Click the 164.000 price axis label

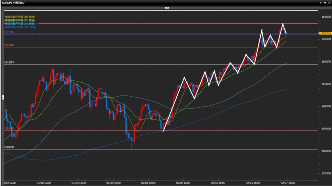coord(325,16)
